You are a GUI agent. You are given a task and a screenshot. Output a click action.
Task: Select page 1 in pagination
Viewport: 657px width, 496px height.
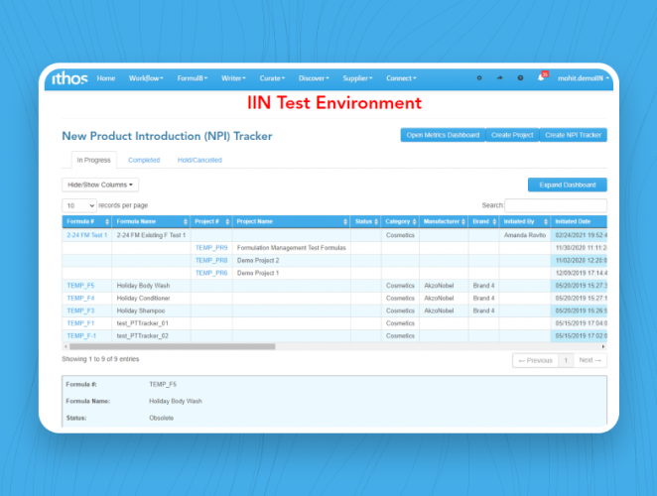click(x=566, y=360)
